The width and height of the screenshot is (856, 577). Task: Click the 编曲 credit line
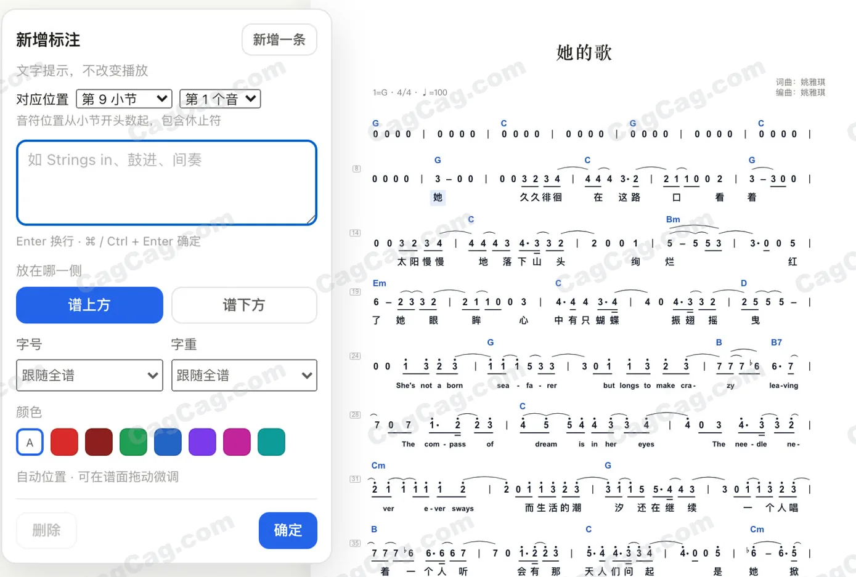801,92
